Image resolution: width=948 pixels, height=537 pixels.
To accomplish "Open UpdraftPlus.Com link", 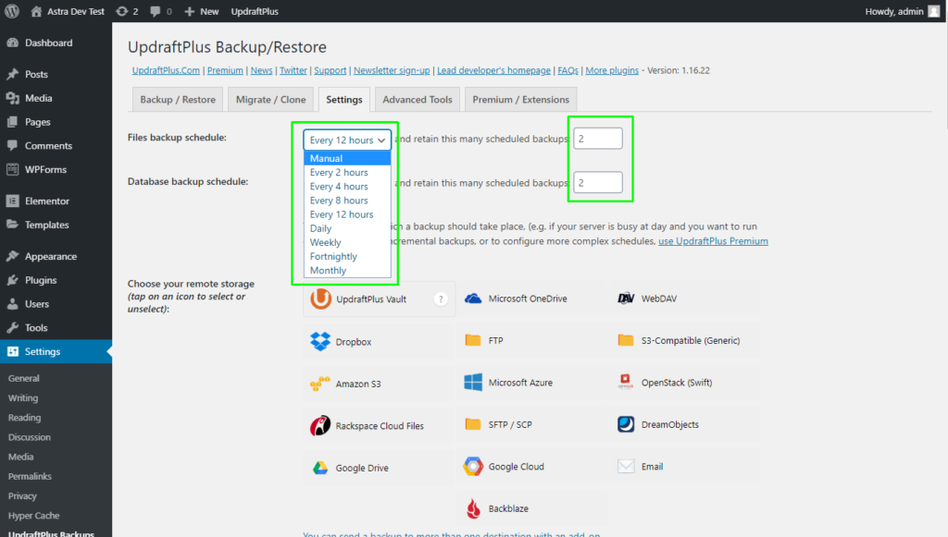I will [x=166, y=70].
